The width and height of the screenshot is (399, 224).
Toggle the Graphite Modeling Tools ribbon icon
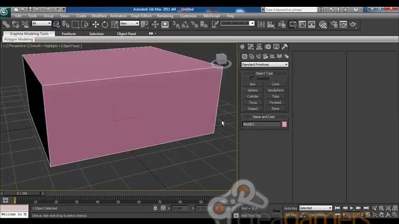tap(292, 24)
